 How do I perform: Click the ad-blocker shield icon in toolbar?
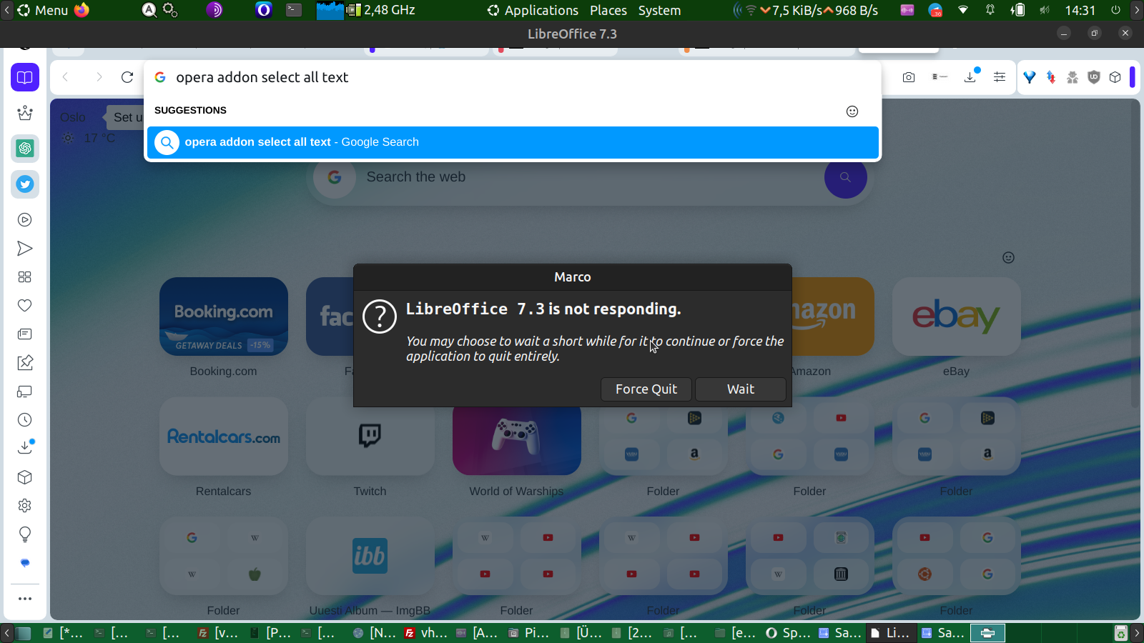coord(1093,77)
